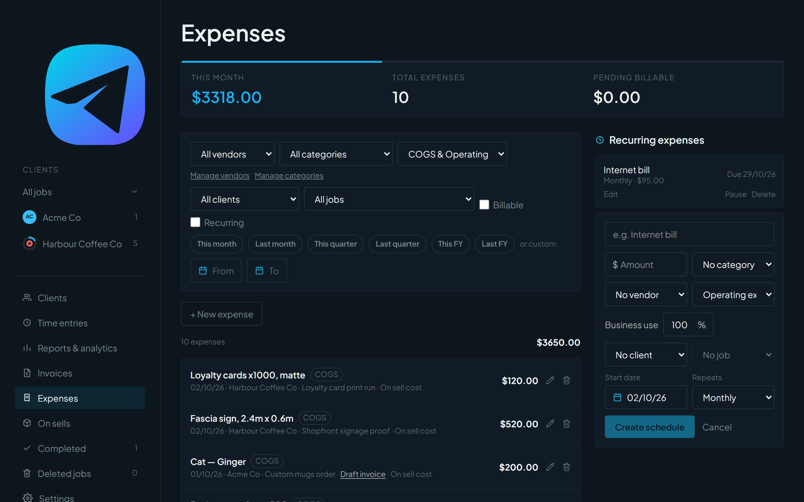Click the paper plane app logo
Viewport: 804px width, 502px height.
95,95
